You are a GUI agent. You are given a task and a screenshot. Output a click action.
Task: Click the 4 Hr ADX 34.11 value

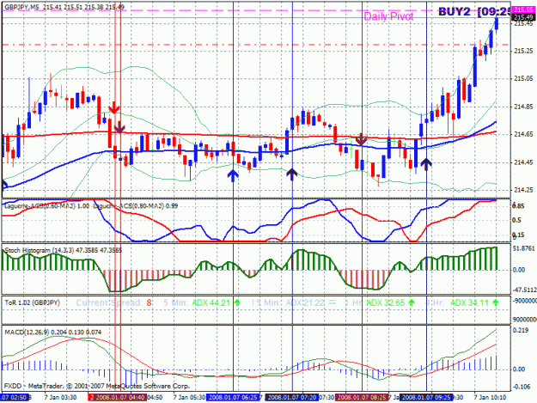click(x=469, y=302)
